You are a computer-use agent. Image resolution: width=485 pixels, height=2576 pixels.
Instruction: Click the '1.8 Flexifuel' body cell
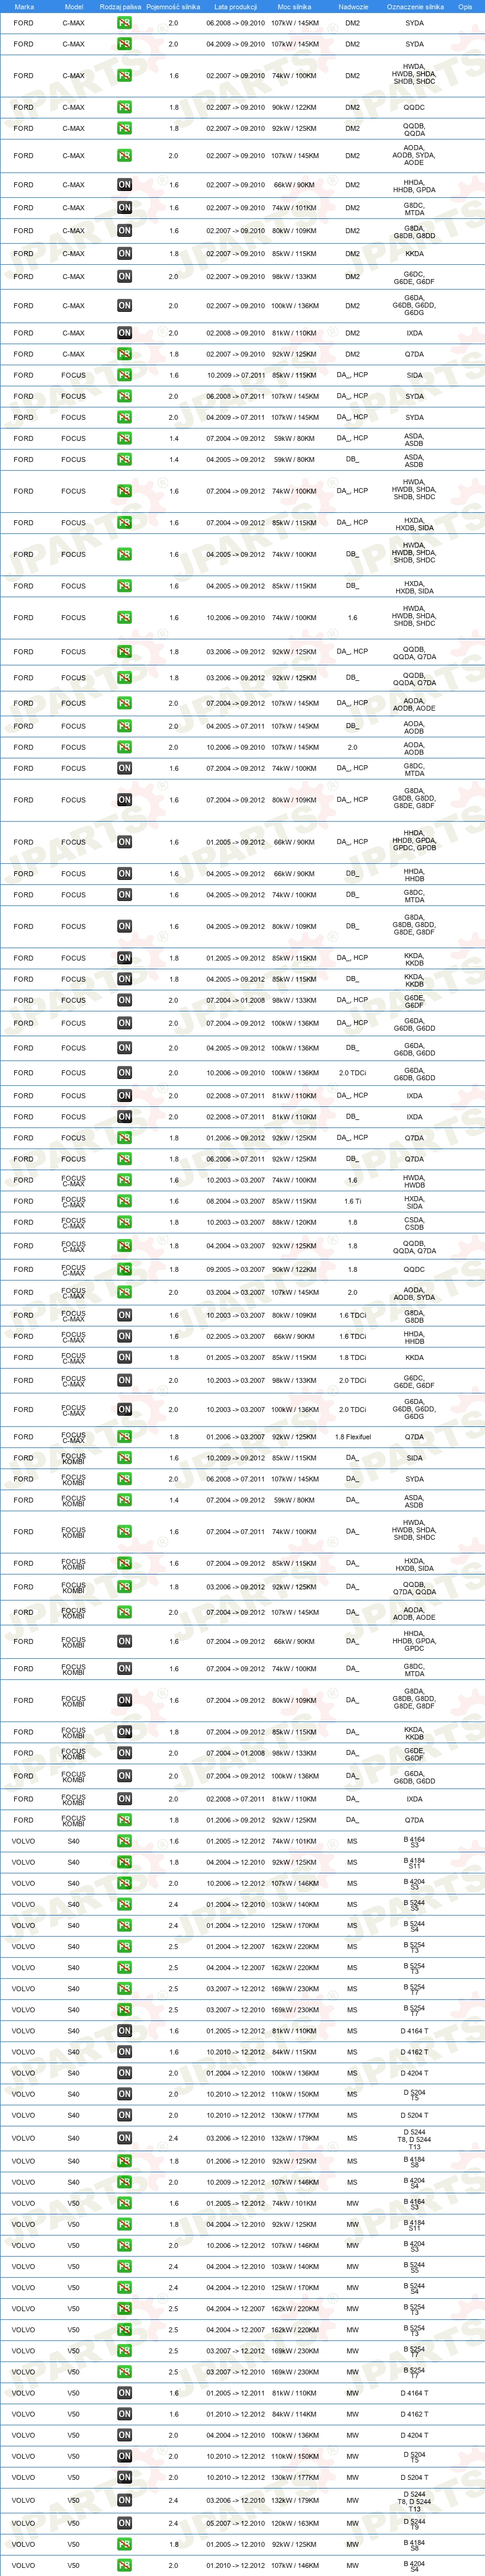(x=353, y=1437)
